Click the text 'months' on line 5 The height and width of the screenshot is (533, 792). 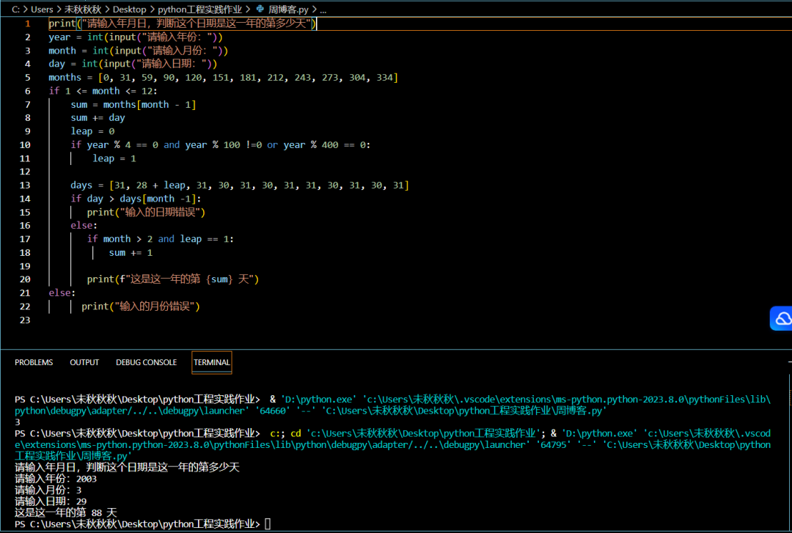(x=65, y=77)
